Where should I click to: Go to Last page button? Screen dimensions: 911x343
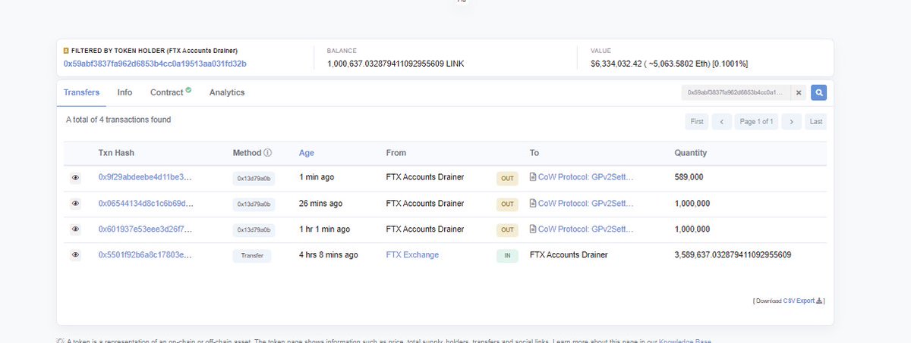(815, 121)
